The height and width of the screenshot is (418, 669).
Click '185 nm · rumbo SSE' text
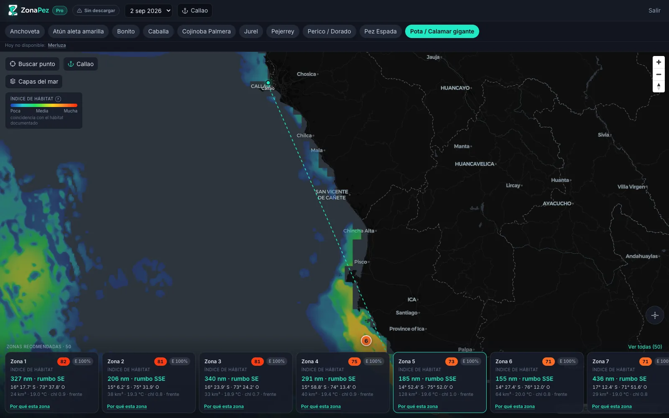[427, 379]
